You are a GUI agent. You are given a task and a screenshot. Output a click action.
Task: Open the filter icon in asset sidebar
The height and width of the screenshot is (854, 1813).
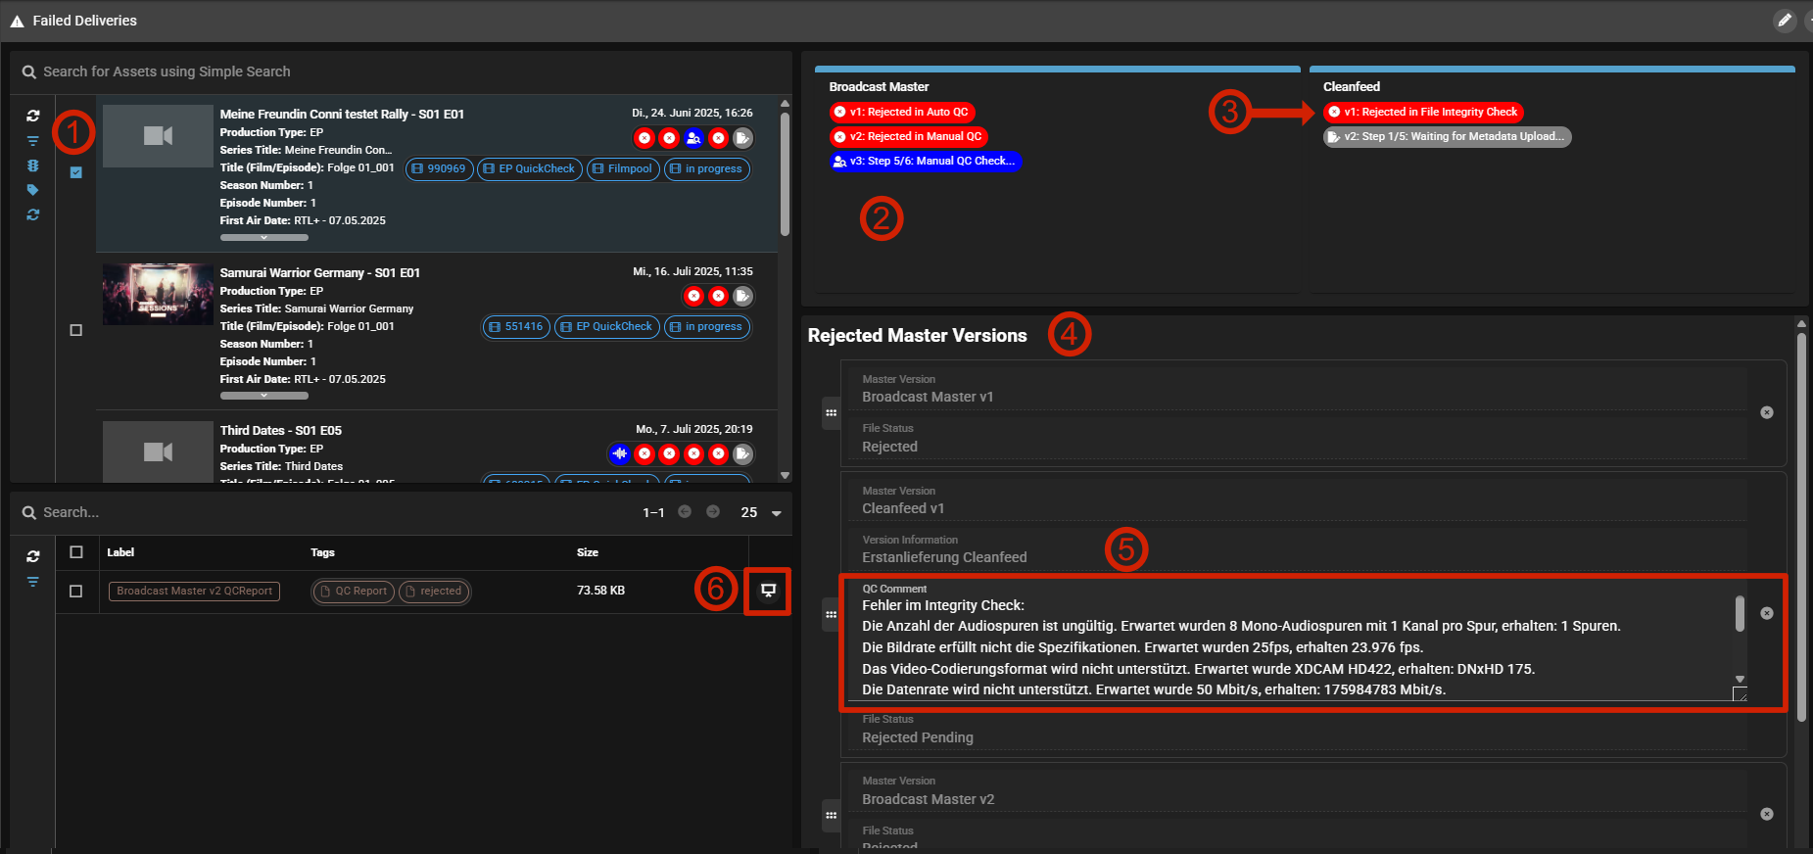coord(33,141)
